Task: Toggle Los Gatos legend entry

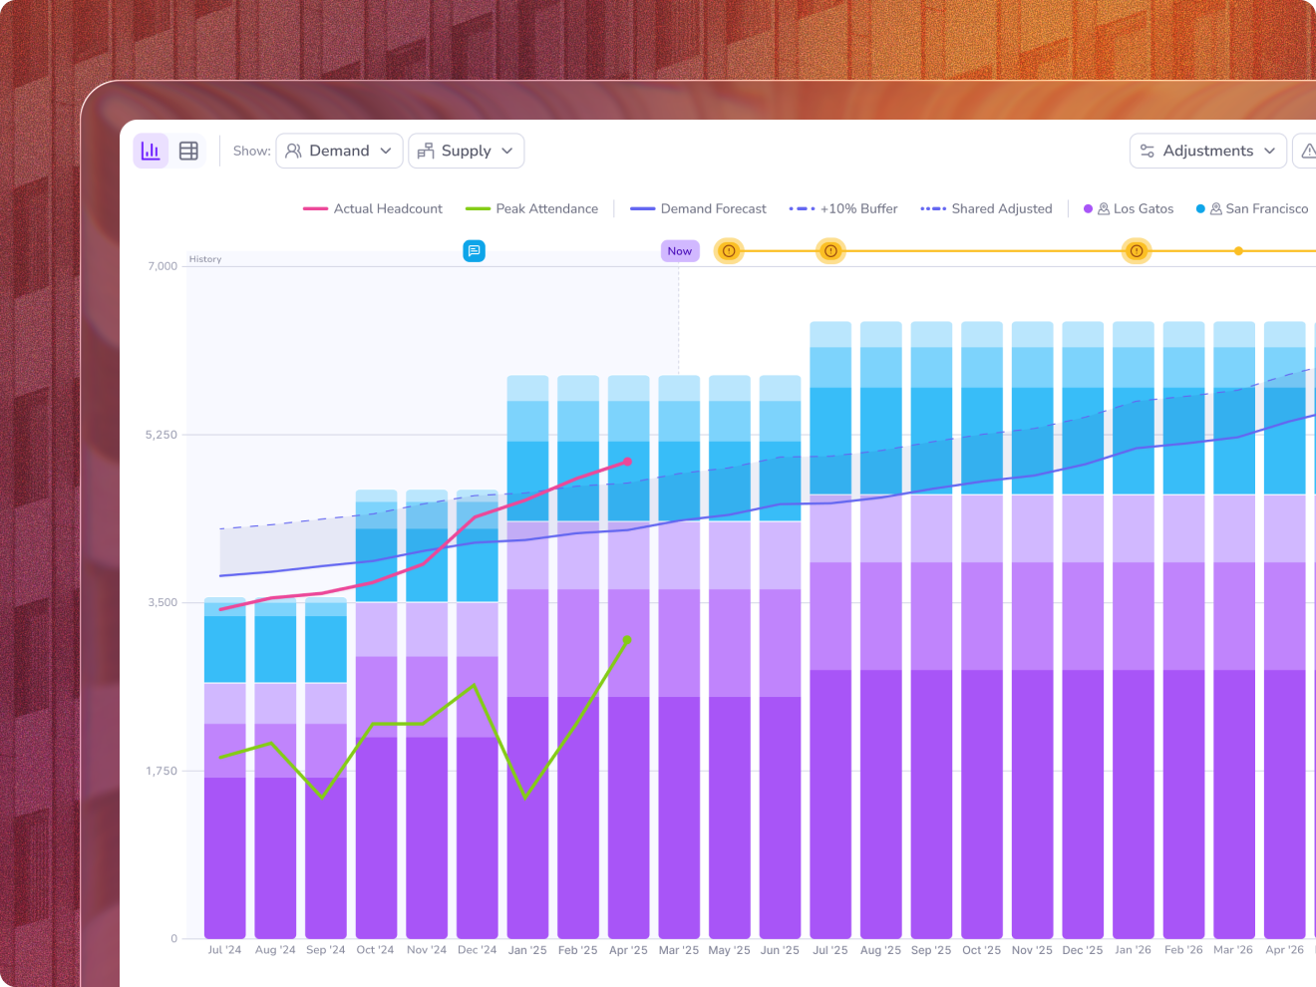Action: tap(1129, 208)
